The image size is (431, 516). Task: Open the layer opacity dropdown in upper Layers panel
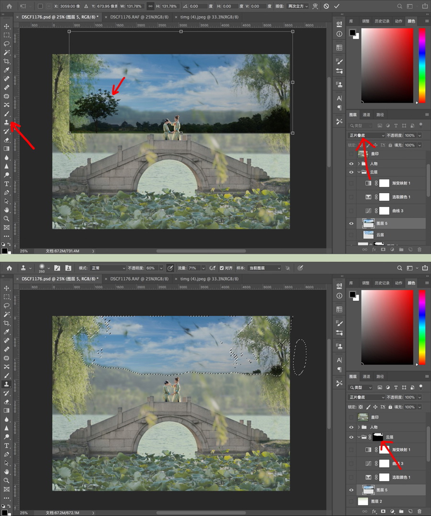point(420,136)
